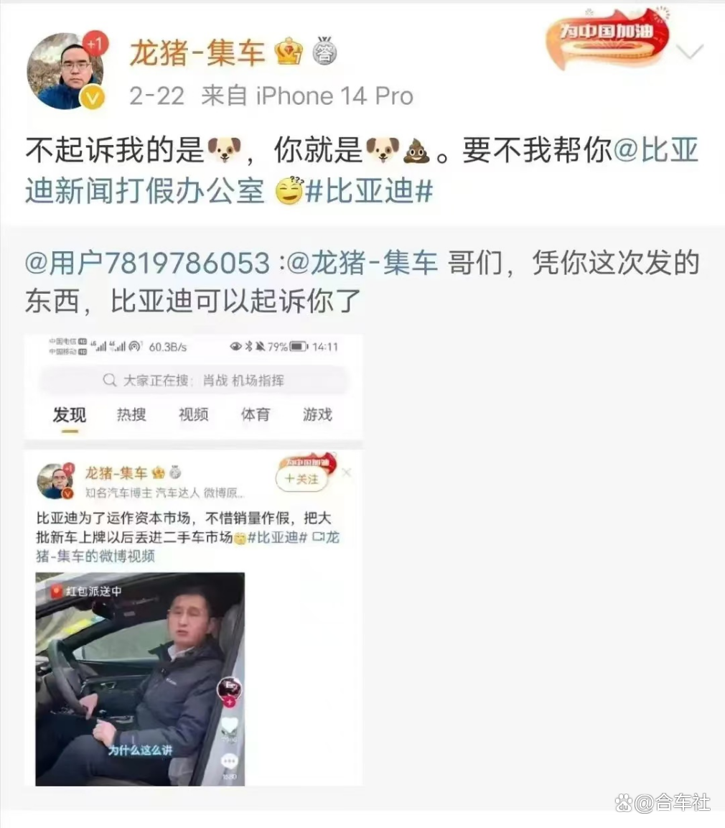Tap the crown membership icon beside username
725x828 pixels.
click(289, 52)
